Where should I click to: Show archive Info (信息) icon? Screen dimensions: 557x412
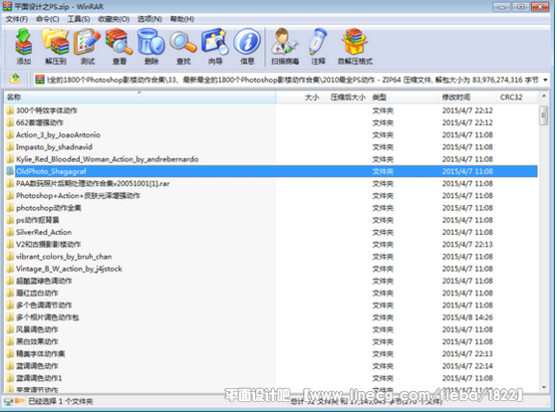(x=247, y=42)
